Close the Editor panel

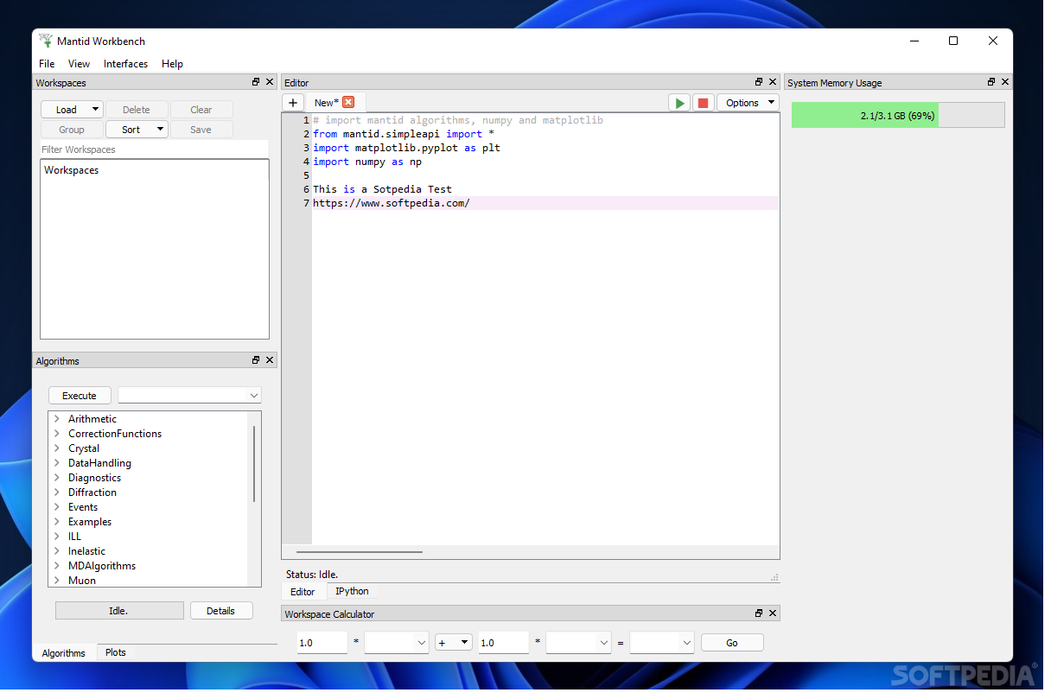tap(773, 82)
